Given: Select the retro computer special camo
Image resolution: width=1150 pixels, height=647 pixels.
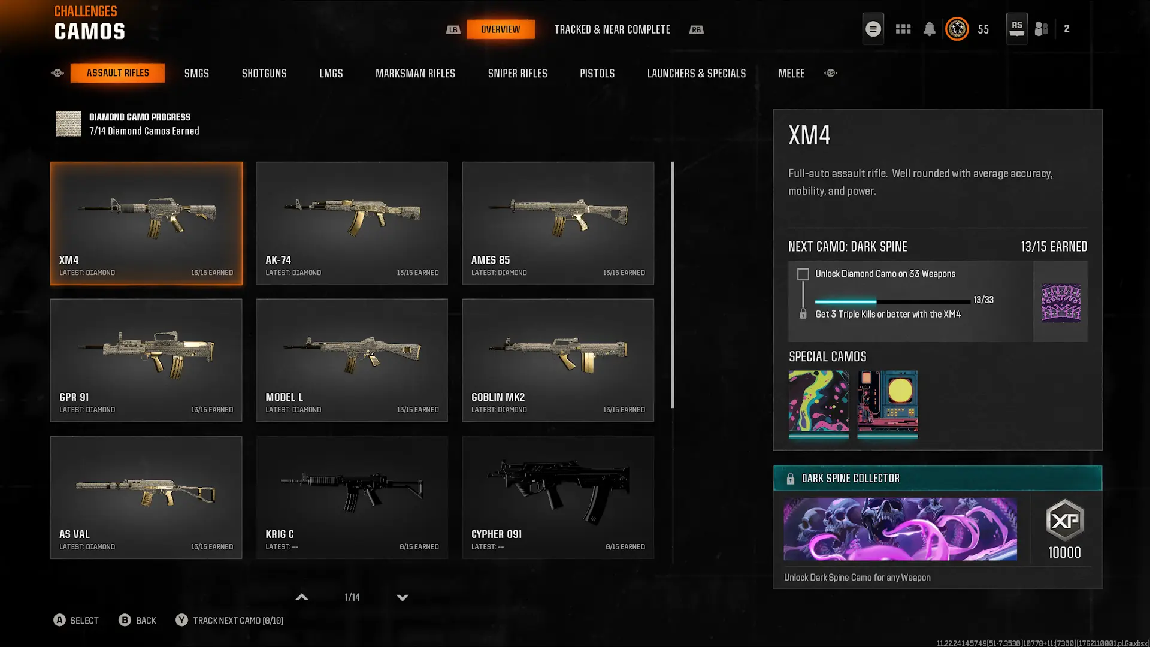Looking at the screenshot, I should [887, 401].
